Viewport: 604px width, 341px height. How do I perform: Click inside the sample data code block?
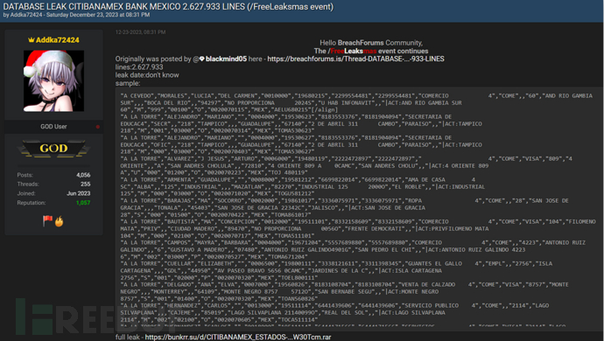coord(358,208)
